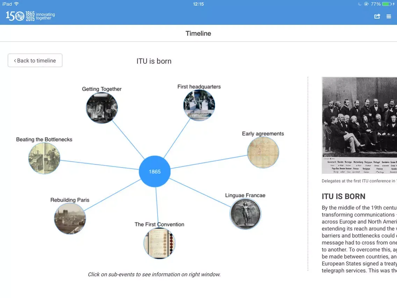Tap the share icon in header
The image size is (397, 298).
[377, 16]
